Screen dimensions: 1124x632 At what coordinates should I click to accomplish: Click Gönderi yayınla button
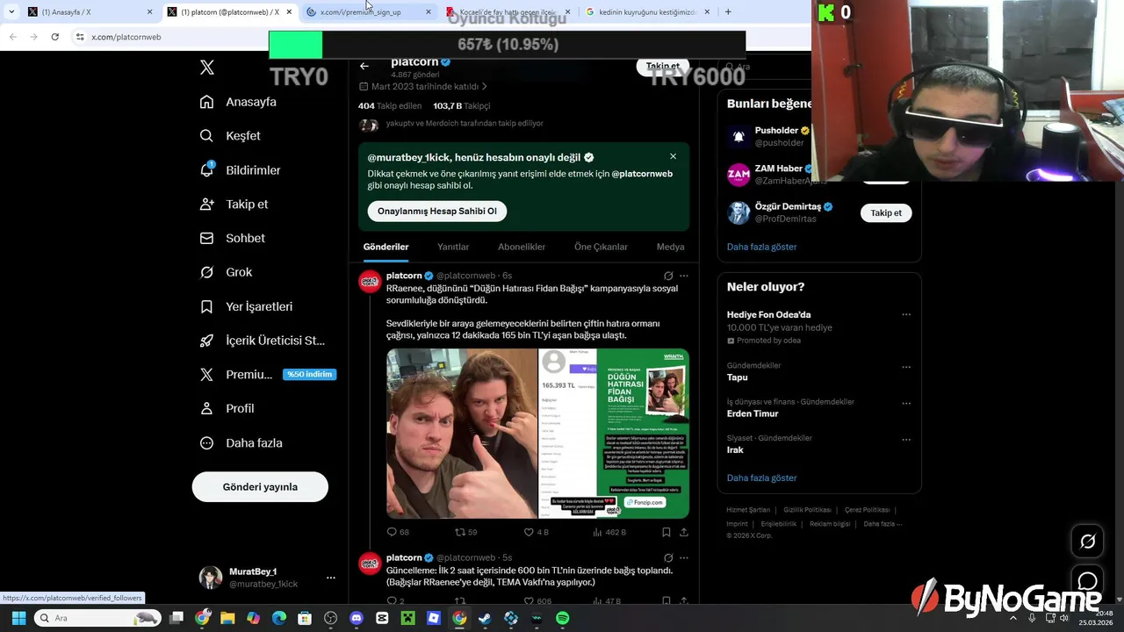(x=260, y=487)
